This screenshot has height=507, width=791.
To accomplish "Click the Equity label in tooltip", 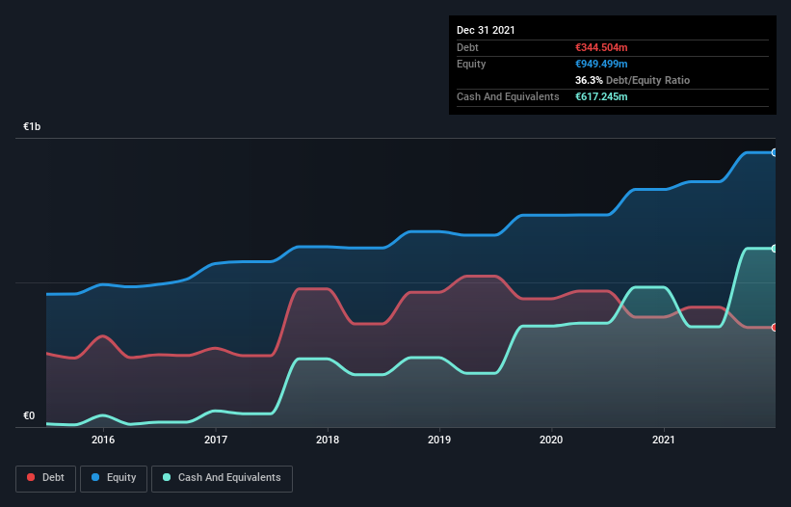I will [x=471, y=64].
